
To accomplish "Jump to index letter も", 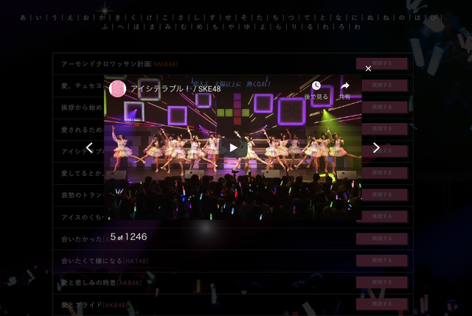I will 215,27.
